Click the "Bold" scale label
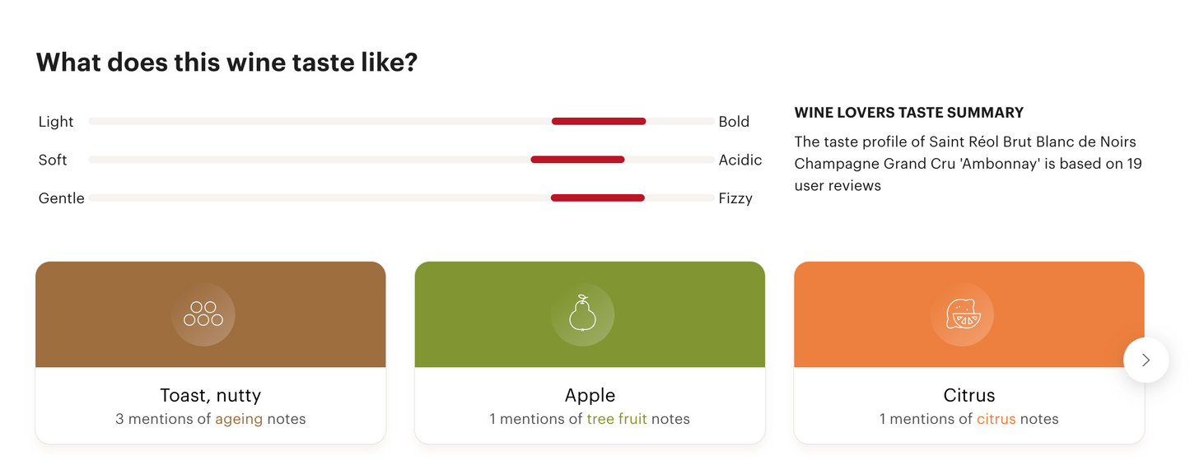1190x474 pixels. coord(734,122)
